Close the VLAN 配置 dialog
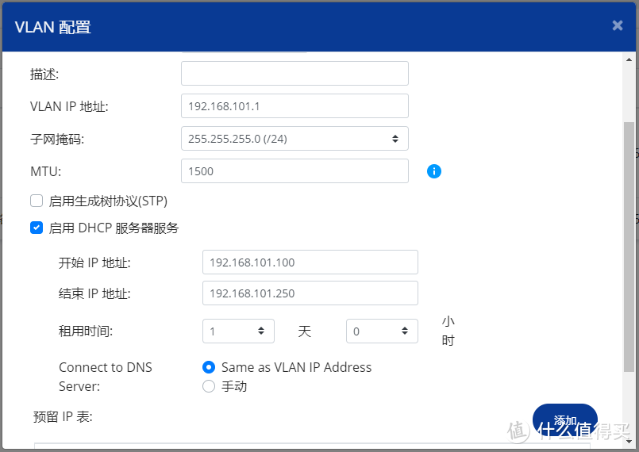The height and width of the screenshot is (452, 639). pos(618,25)
